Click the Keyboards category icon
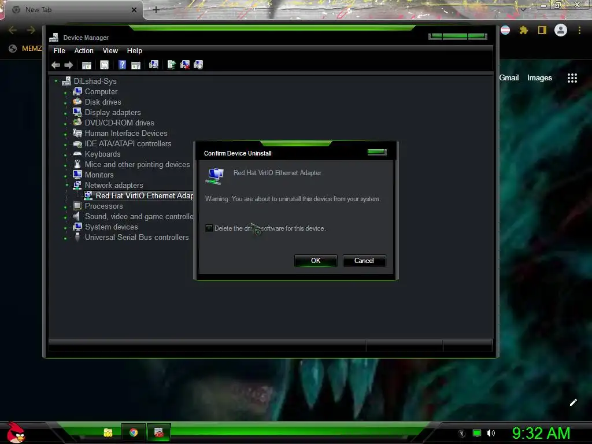The height and width of the screenshot is (444, 592). [77, 154]
